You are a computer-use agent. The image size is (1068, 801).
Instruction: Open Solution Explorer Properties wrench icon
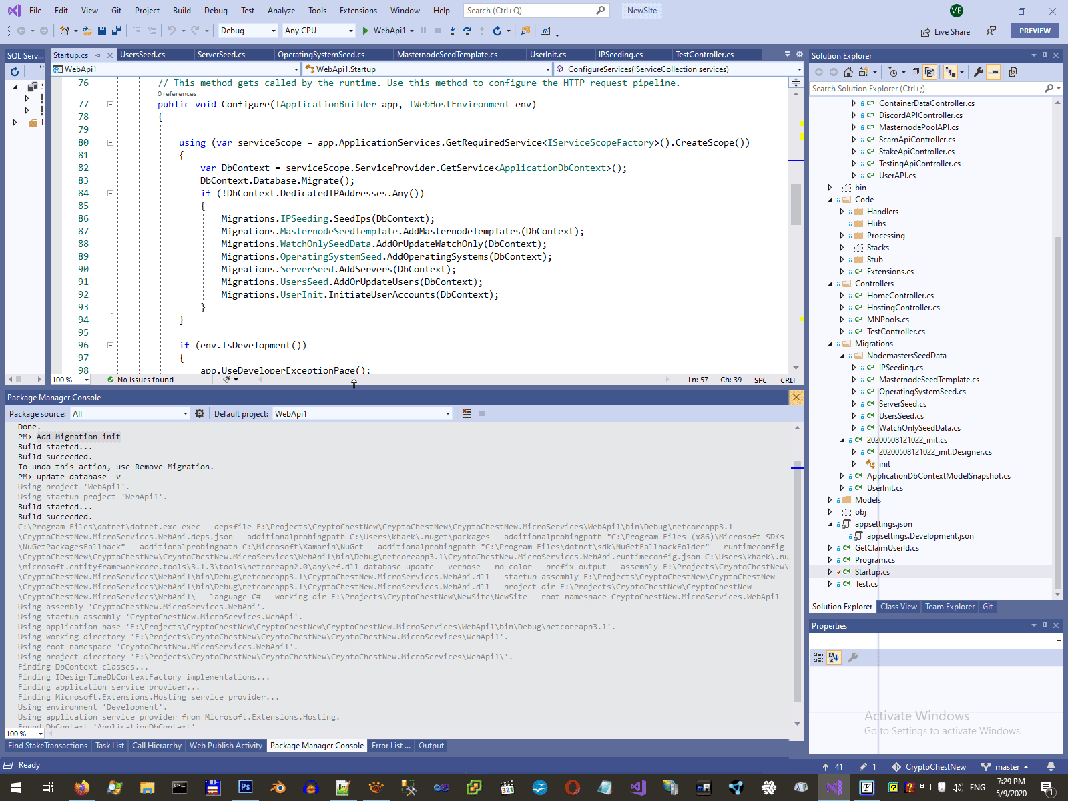(979, 72)
